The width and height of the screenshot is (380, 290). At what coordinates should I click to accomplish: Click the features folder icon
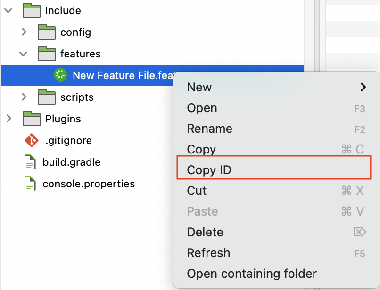tap(47, 54)
